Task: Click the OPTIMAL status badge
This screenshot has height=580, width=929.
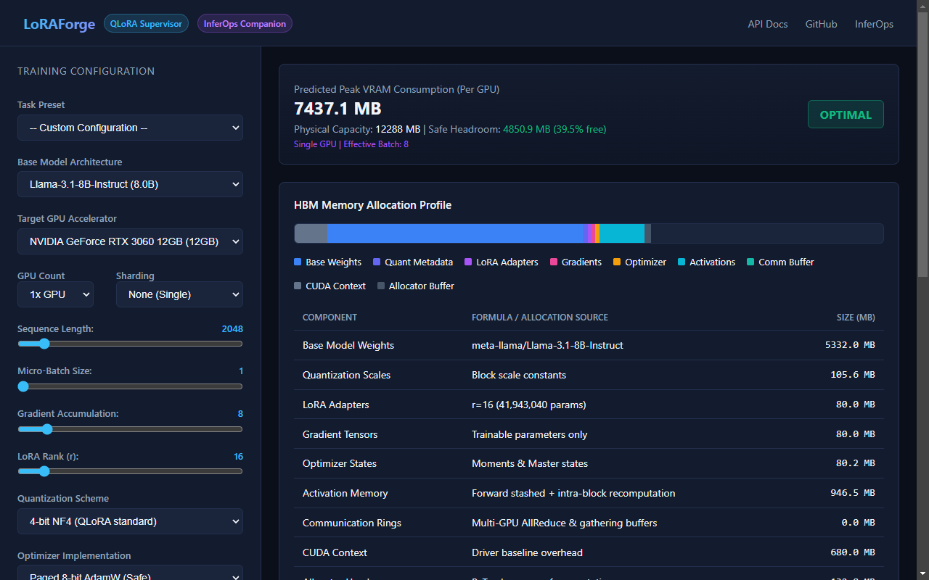Action: (x=846, y=115)
